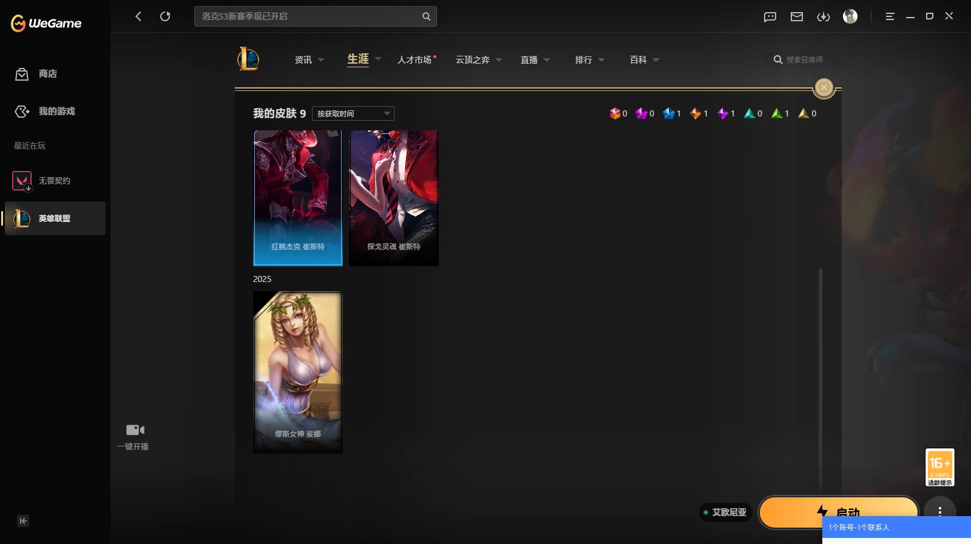Open the mail inbox icon
This screenshot has width=971, height=544.
click(797, 16)
